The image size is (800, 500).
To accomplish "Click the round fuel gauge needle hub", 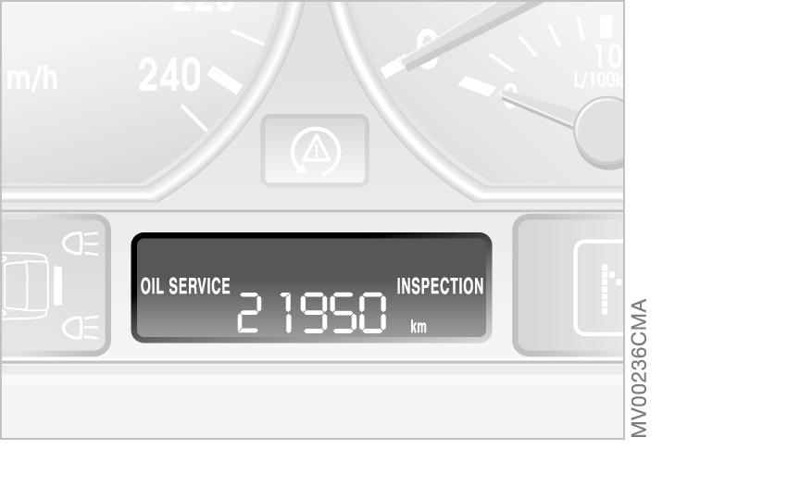I will tap(600, 132).
